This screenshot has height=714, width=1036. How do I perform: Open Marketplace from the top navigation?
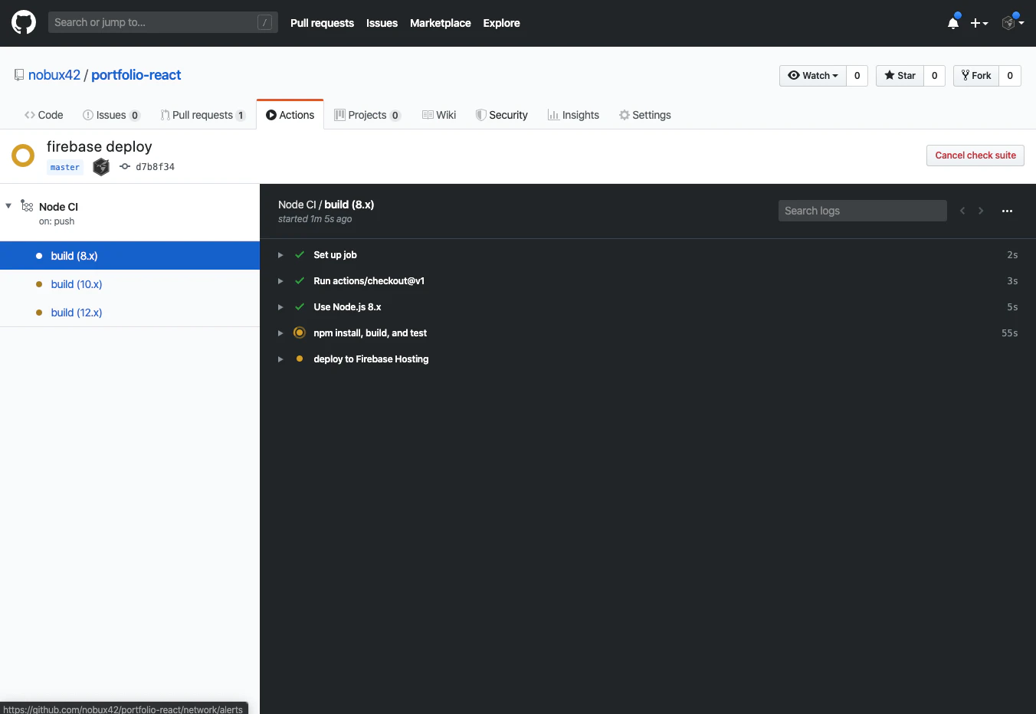[x=441, y=23]
